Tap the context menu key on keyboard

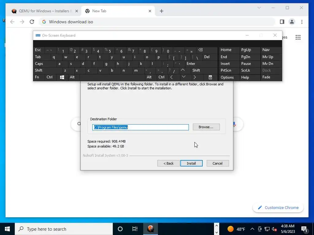(x=210, y=77)
